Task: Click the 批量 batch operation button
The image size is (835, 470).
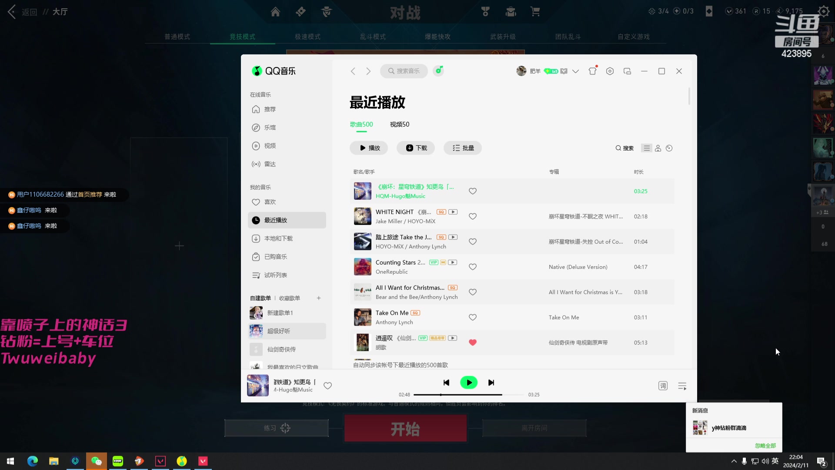Action: [x=463, y=148]
